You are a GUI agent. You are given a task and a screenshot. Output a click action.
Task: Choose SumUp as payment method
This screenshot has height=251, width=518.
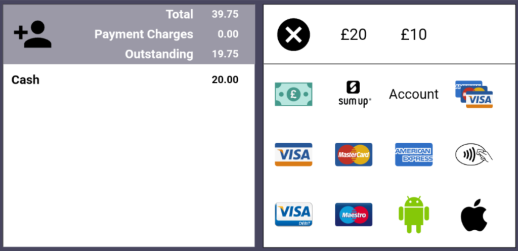(x=354, y=94)
